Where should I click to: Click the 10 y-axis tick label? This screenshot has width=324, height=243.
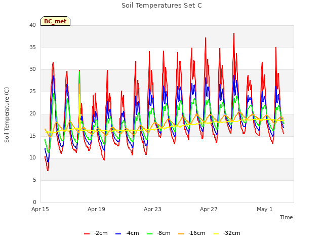click(32, 158)
